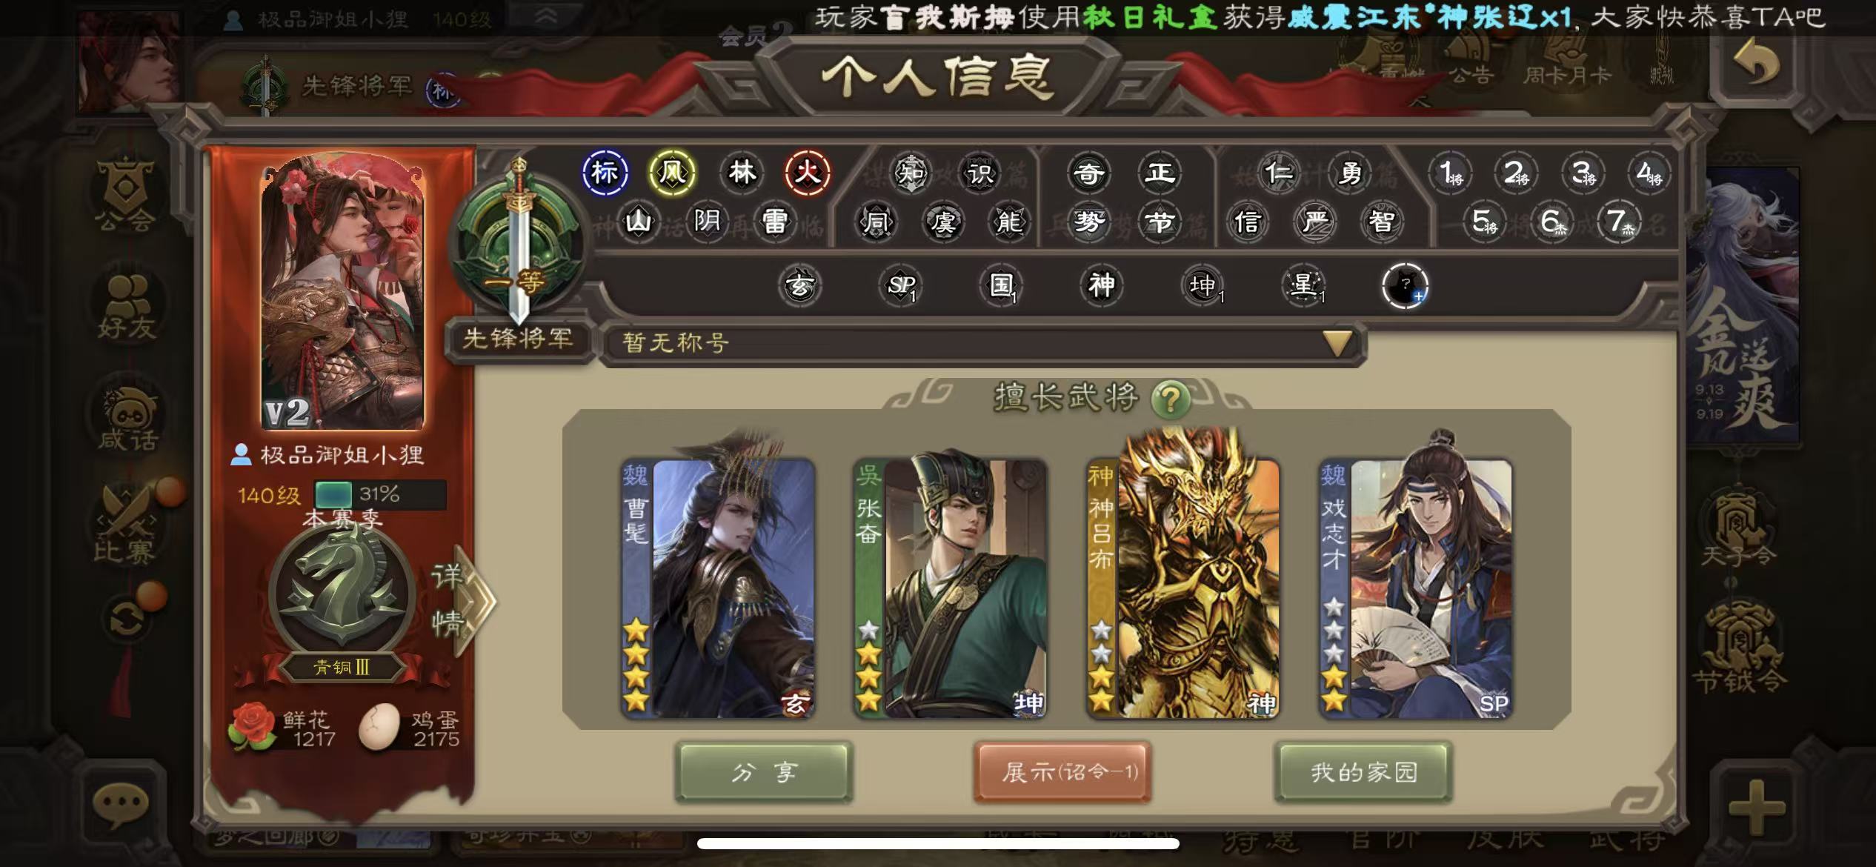Screen dimensions: 1876x867
Task: Click the level experience progress bar
Action: coord(380,494)
